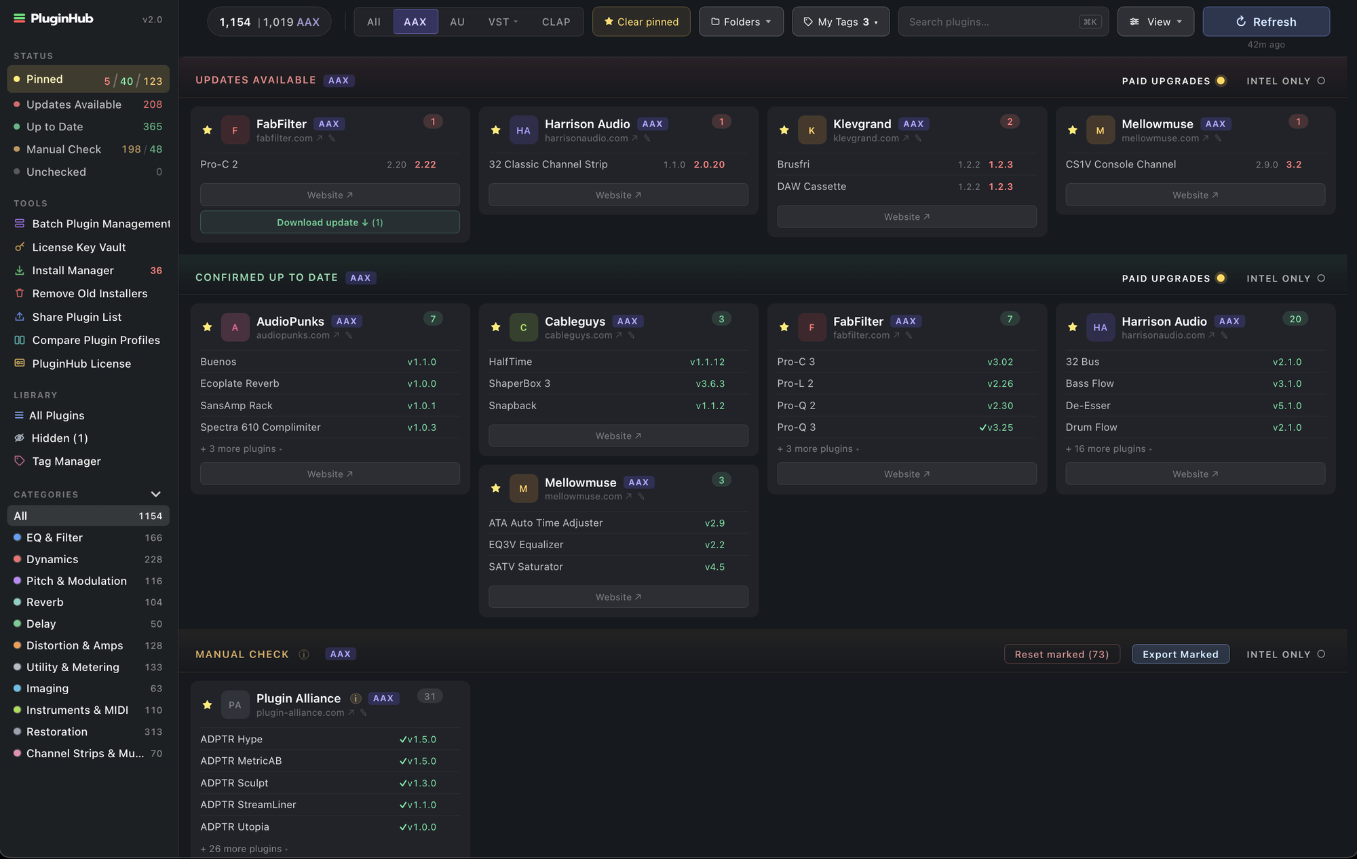The width and height of the screenshot is (1357, 859).
Task: Filter by the Reverb category
Action: point(88,603)
